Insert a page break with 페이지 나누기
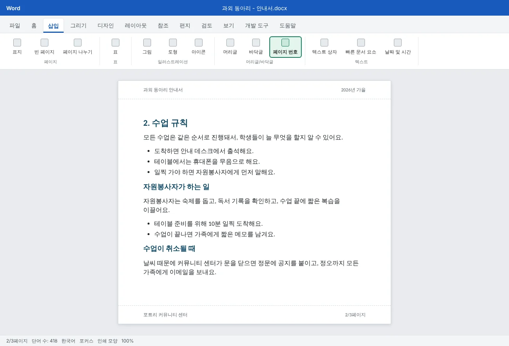509x346 pixels. pyautogui.click(x=78, y=47)
